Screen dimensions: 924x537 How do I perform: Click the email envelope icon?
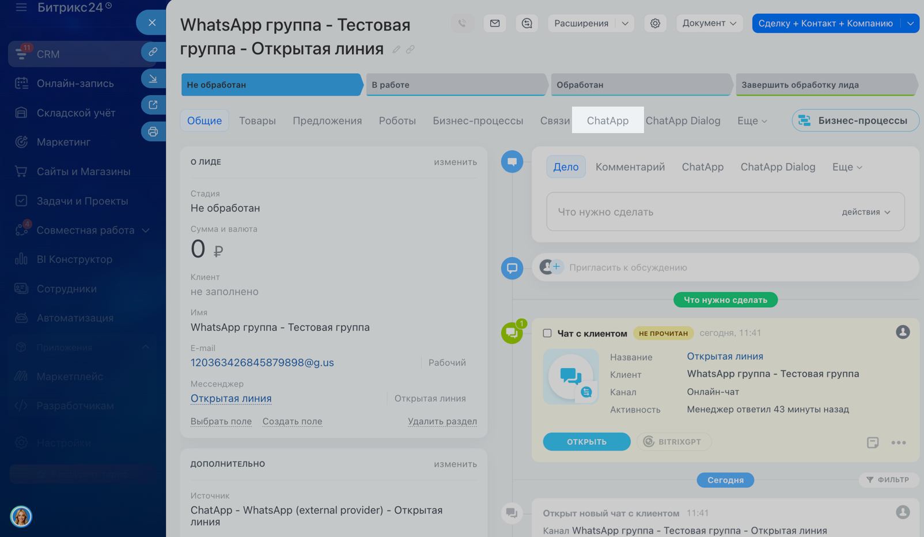coord(495,24)
